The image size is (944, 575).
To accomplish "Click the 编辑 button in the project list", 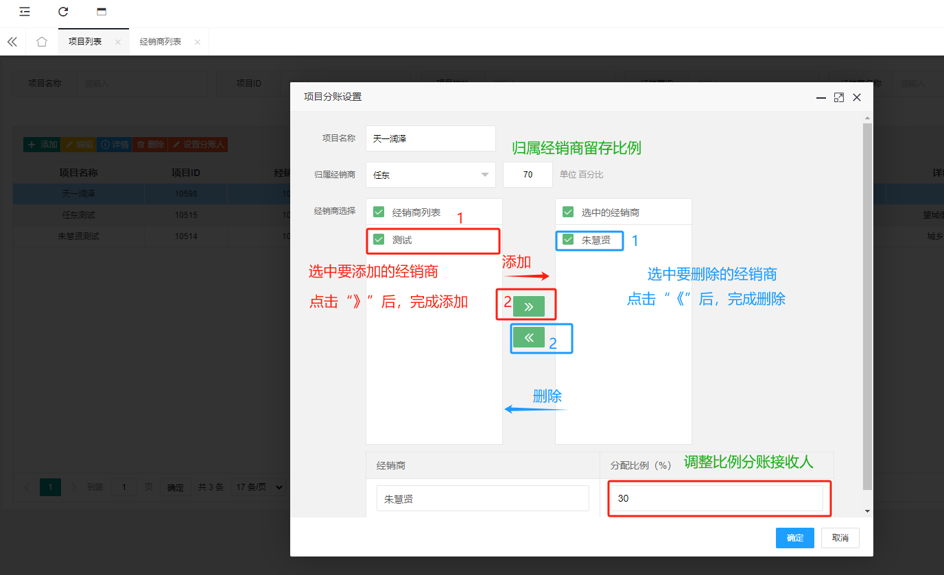I will (x=78, y=145).
